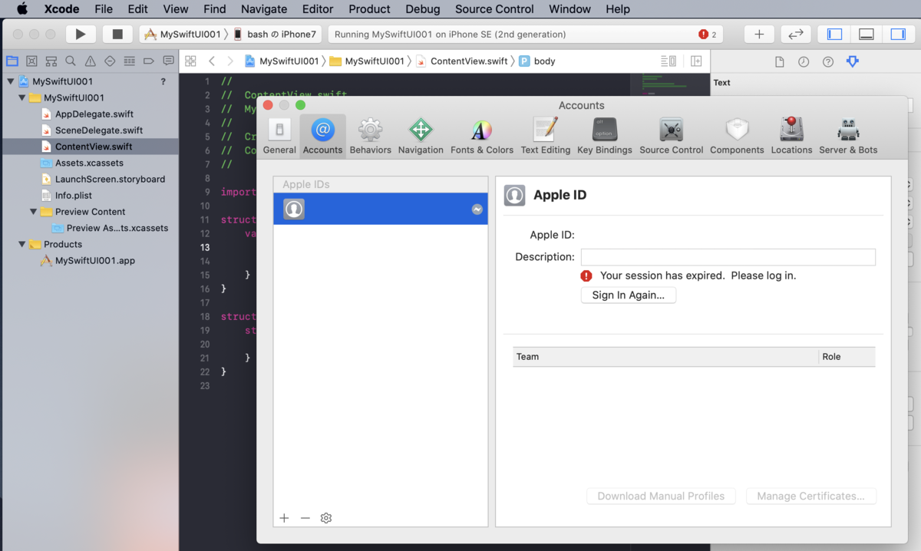Collapse the MySwiftUI001 folder group
The image size is (921, 551).
(x=21, y=98)
